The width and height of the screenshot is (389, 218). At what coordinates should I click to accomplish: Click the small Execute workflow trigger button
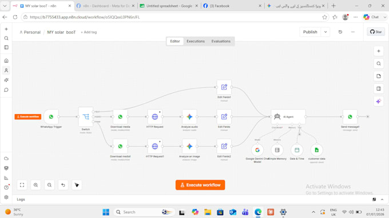[x=28, y=116]
